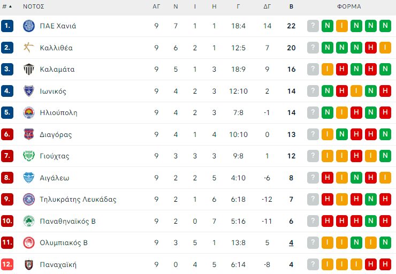The width and height of the screenshot is (396, 274).
Task: Sort standings by the B points header
Action: click(x=291, y=7)
